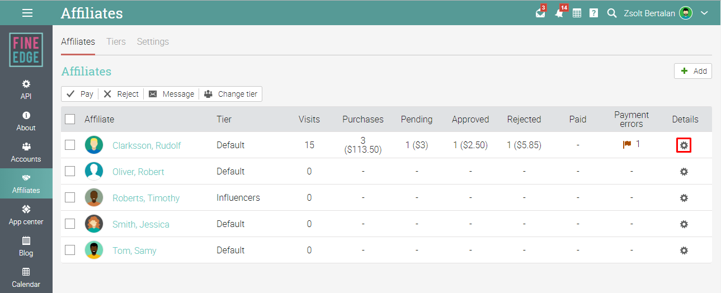Open the Roberts, Timothy affiliate link
This screenshot has width=721, height=293.
[146, 198]
